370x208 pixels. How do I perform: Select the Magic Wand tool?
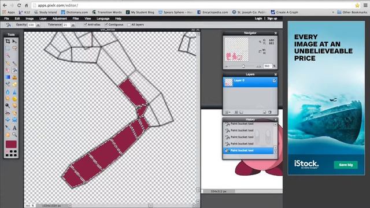pos(8,55)
